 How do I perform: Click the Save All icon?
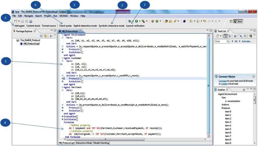[x=27, y=21]
